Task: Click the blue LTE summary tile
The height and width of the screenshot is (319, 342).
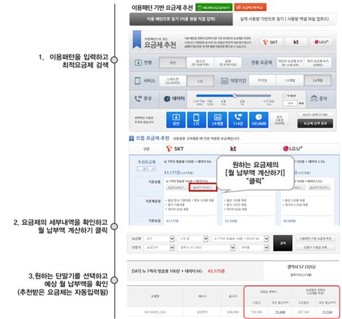Action: [197, 120]
